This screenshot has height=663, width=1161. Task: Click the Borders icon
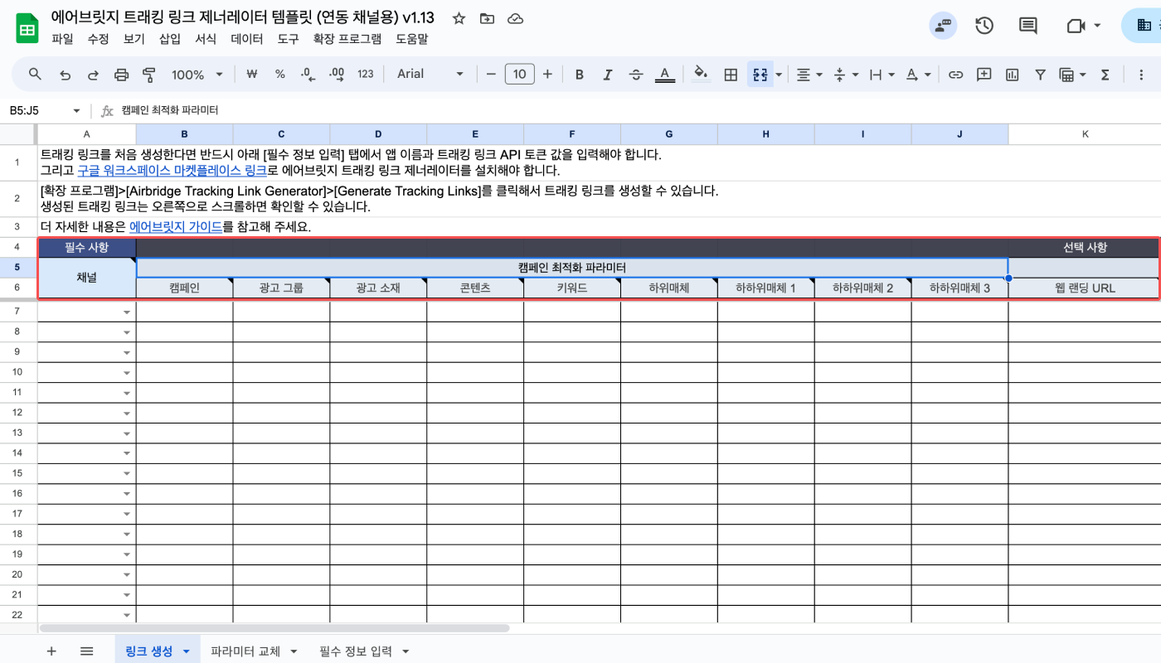point(731,75)
